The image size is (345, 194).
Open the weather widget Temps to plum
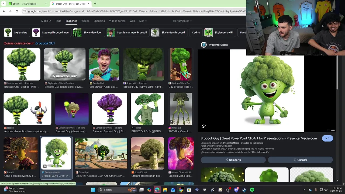pyautogui.click(x=14, y=190)
